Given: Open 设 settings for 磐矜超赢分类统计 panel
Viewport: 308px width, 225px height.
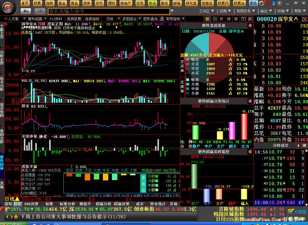Looking at the screenshot, I should (250, 101).
